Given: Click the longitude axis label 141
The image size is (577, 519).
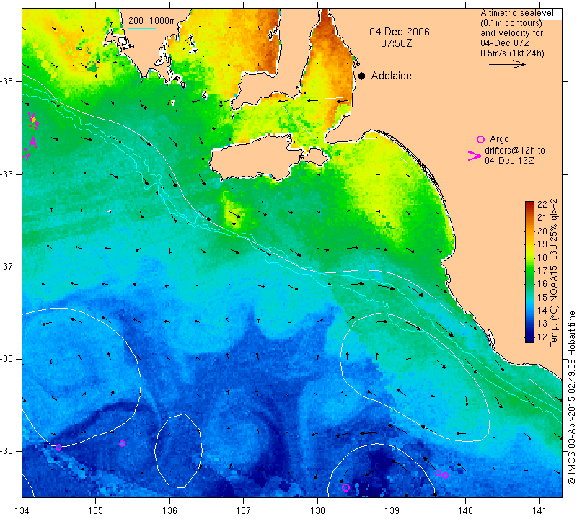Looking at the screenshot, I should [x=539, y=511].
